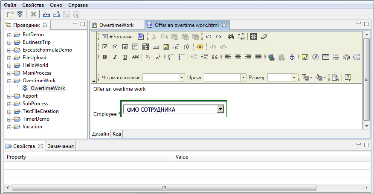The image size is (374, 194).
Task: Click the insert Flash icon
Action: pos(315,57)
